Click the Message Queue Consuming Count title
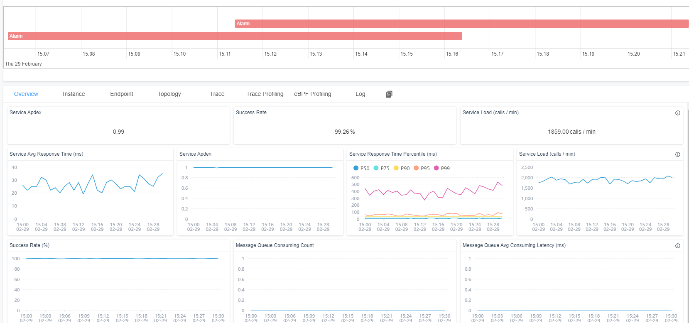The height and width of the screenshot is (323, 689). coord(275,245)
